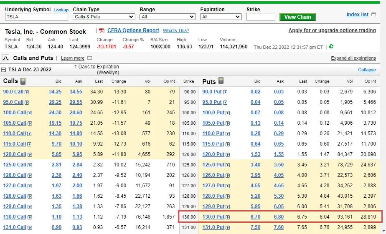Open the Range dropdown
Screen dimensions: 386x234
[168, 17]
